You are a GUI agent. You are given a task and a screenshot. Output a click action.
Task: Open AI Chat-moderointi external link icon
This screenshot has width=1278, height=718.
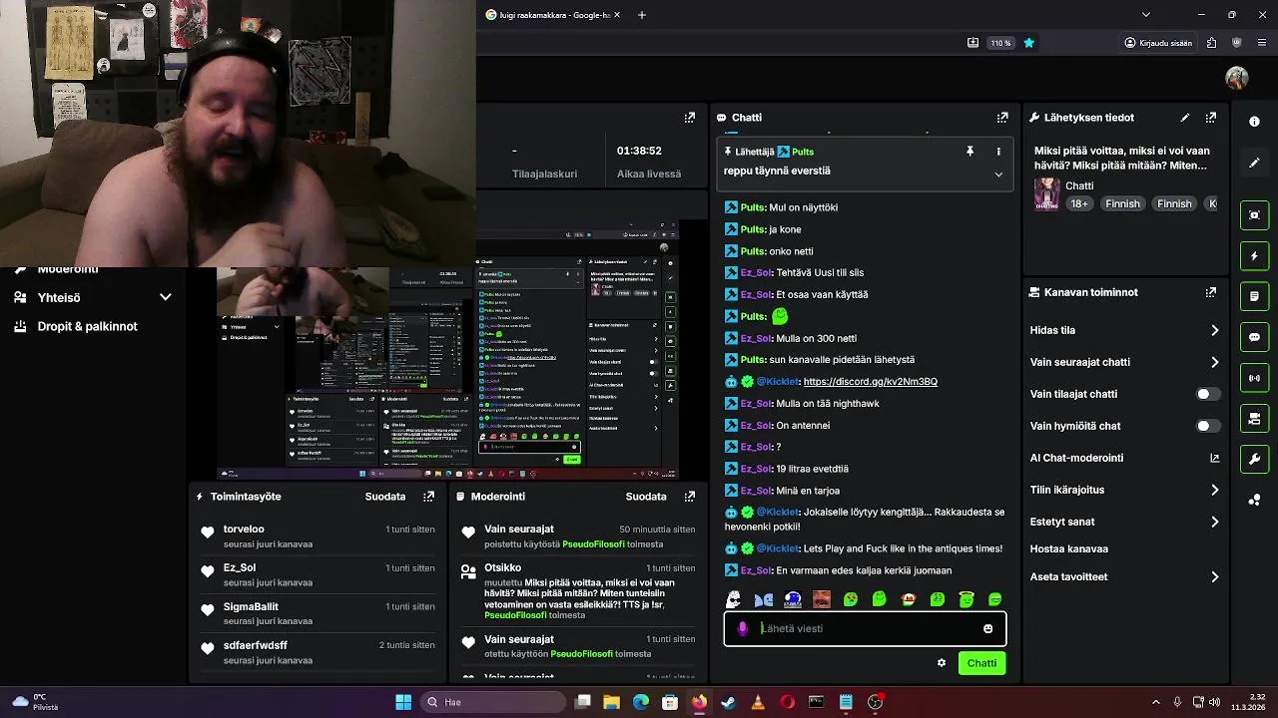(1215, 458)
